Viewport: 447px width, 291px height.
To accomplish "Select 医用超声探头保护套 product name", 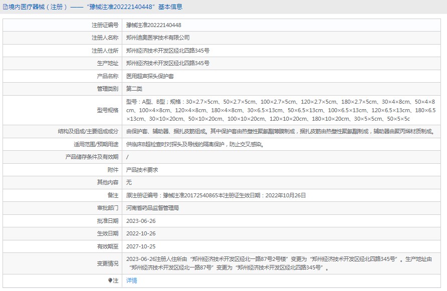I will tap(150, 76).
